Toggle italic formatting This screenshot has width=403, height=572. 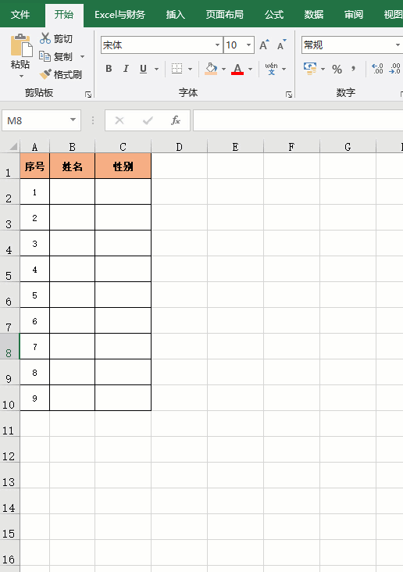[x=126, y=69]
